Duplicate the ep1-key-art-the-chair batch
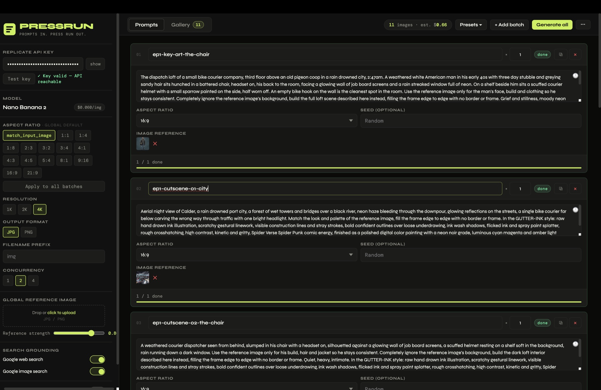Screen dimensions: 601x390 [x=561, y=54]
